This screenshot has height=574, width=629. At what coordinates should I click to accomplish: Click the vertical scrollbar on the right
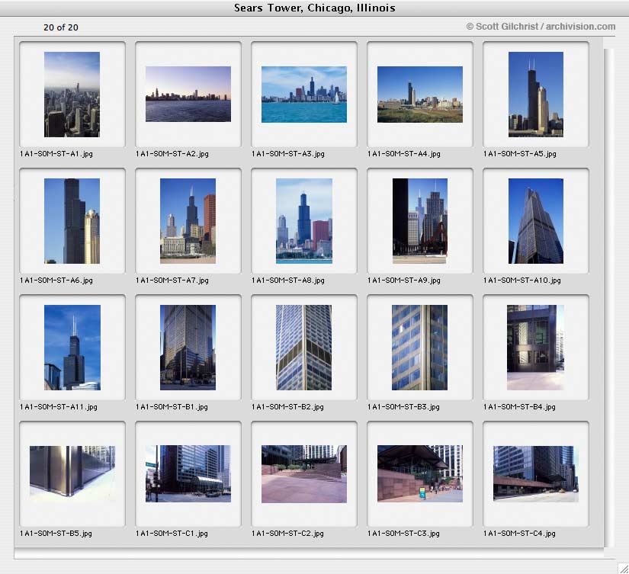(x=608, y=298)
